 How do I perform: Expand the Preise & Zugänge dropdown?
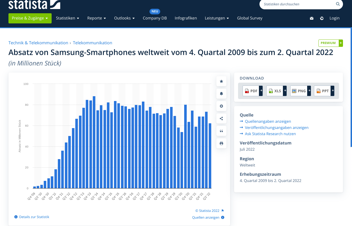click(30, 18)
